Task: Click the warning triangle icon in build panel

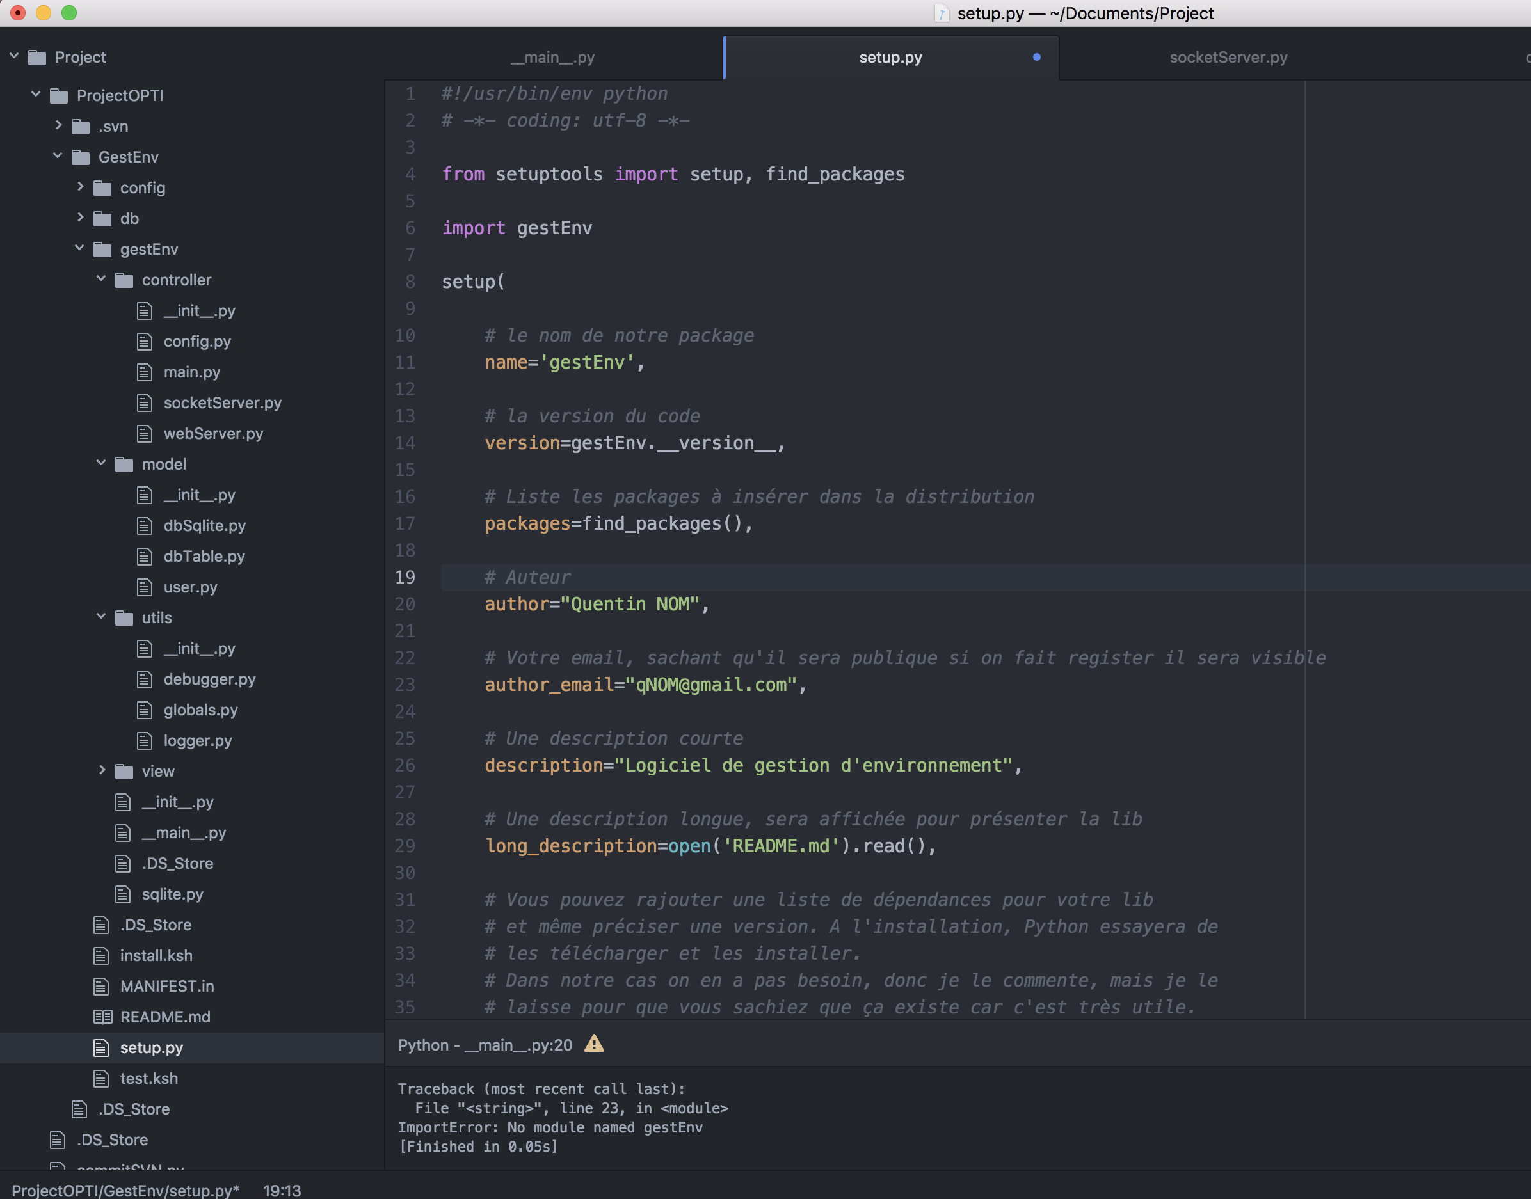Action: point(594,1044)
